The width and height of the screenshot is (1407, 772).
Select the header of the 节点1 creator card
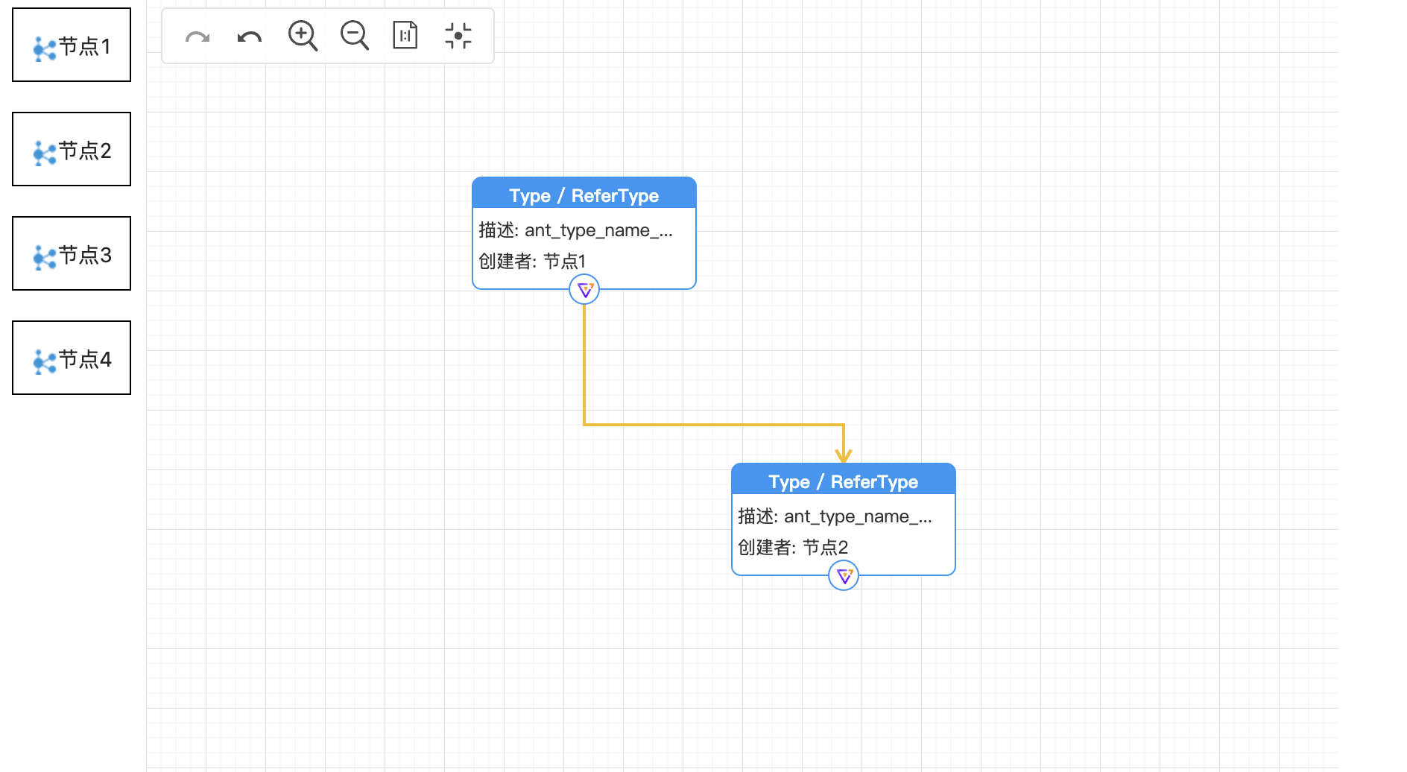click(584, 194)
